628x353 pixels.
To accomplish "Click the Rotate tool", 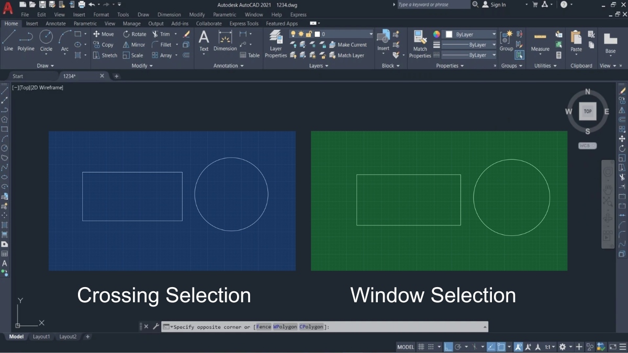I will pyautogui.click(x=134, y=34).
